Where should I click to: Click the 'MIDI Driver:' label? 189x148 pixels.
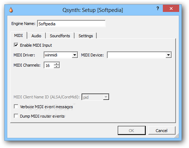[24, 55]
